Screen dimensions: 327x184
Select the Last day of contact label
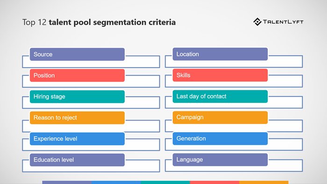click(x=220, y=96)
